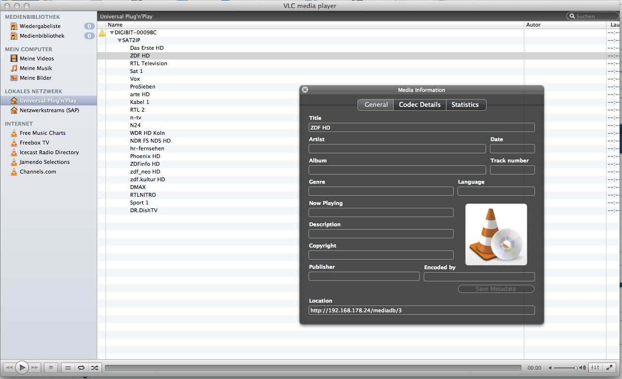Open Medienbibliothek in the sidebar

(x=42, y=36)
